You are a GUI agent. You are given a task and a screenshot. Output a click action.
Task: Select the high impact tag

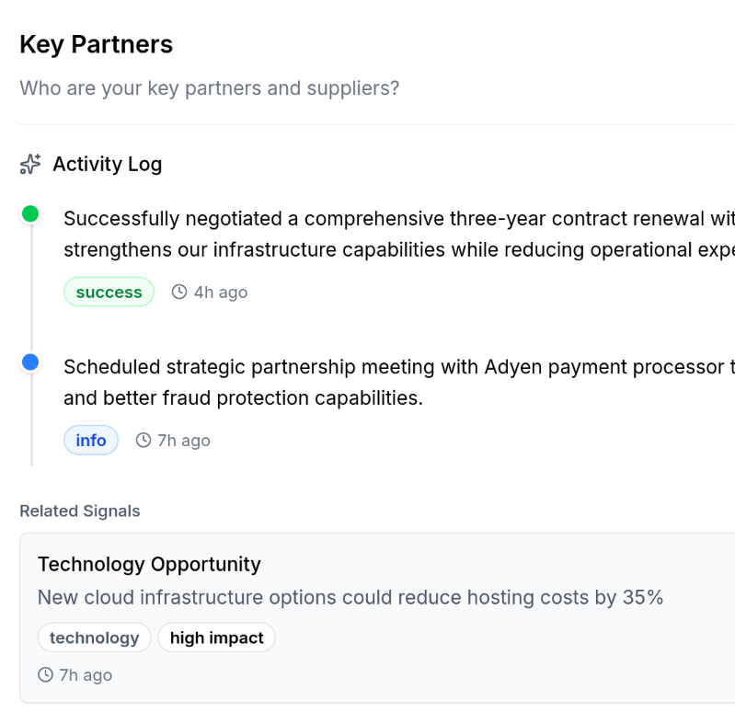pos(216,638)
